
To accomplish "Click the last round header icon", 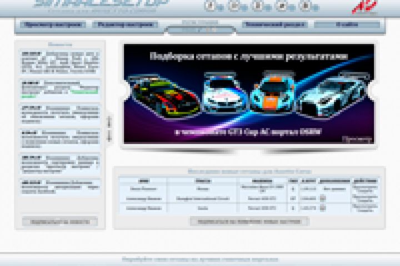I will point(305,6).
